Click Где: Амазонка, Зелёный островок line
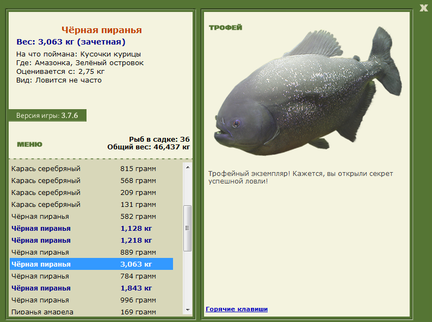This screenshot has width=432, height=322. click(80, 63)
